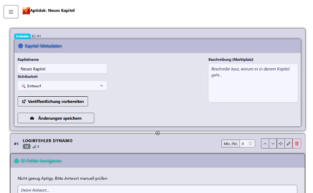Screen dimensions: 313x193
Task: Click Veröffentlichung vorbereiten button
Action: click(53, 101)
